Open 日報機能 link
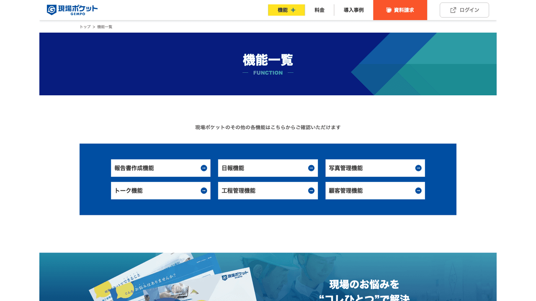536x301 pixels. pos(268,168)
